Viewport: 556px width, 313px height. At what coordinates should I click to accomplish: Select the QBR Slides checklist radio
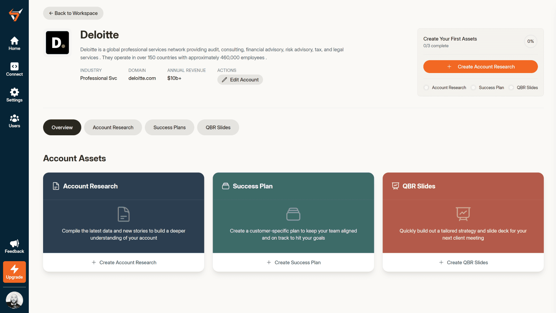click(511, 88)
